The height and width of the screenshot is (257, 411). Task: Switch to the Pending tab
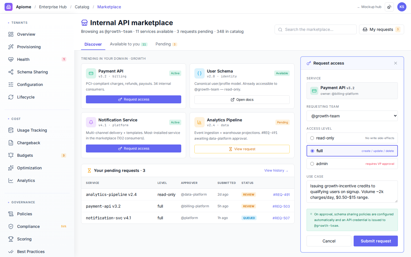click(x=166, y=44)
